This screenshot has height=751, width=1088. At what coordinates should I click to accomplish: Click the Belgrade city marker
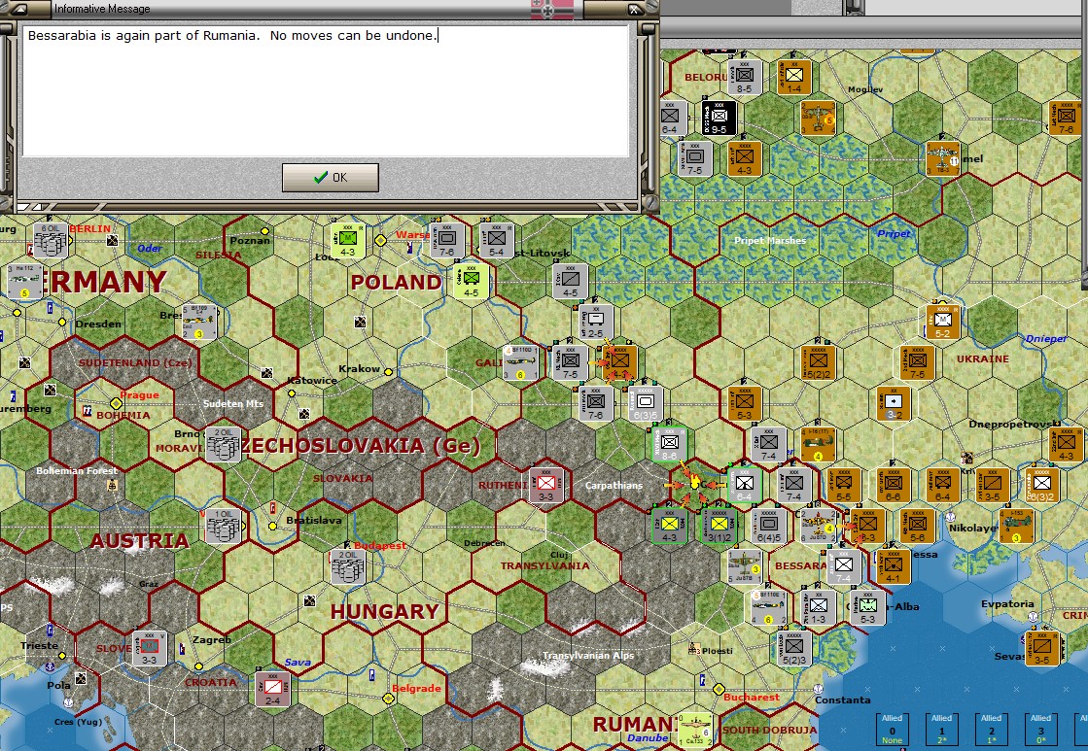pyautogui.click(x=389, y=699)
